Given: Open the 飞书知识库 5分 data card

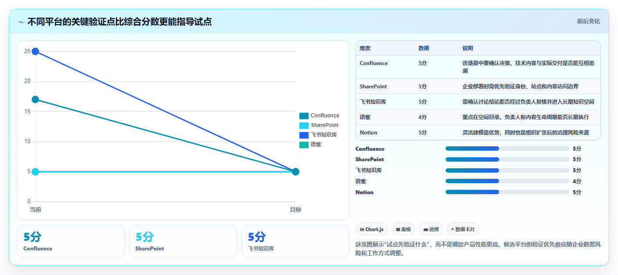Looking at the screenshot, I should click(295, 241).
